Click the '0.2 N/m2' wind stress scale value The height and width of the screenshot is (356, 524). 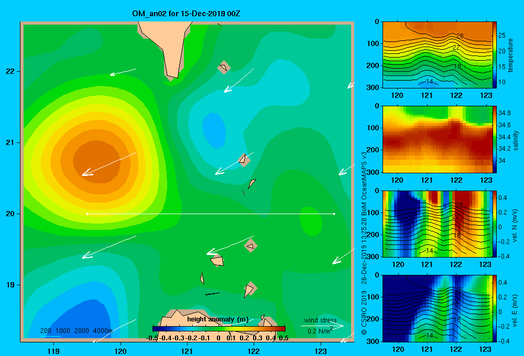pyautogui.click(x=320, y=331)
